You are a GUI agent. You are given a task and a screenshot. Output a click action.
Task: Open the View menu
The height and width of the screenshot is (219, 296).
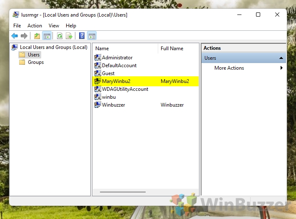pos(54,26)
